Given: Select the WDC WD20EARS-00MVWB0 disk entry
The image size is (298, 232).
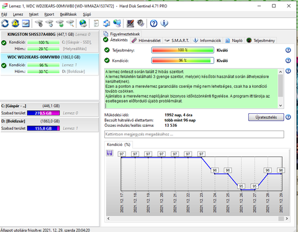Looking at the screenshot, I should click(50, 64).
